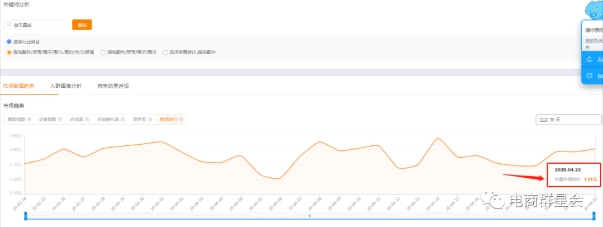Click the 2020.04.22 date in tooltip
The height and width of the screenshot is (227, 603).
coord(567,169)
